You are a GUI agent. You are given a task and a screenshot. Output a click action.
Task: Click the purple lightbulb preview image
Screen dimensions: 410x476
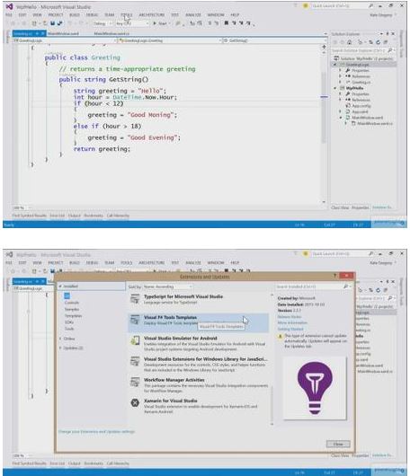coord(315,388)
